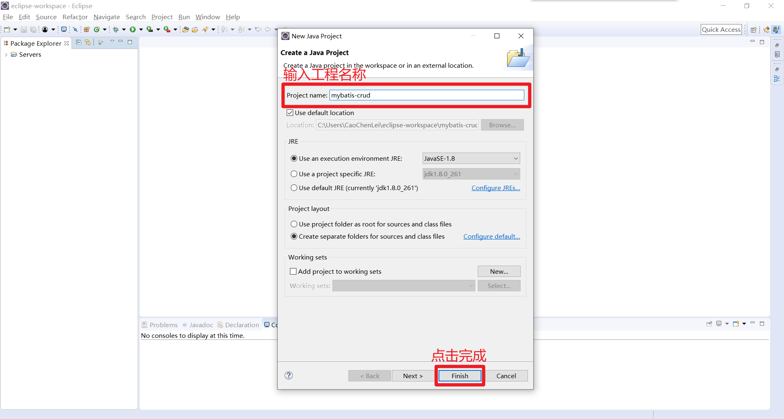Click the Next Annotation icon
Screen dimensions: 784x419
[224, 29]
